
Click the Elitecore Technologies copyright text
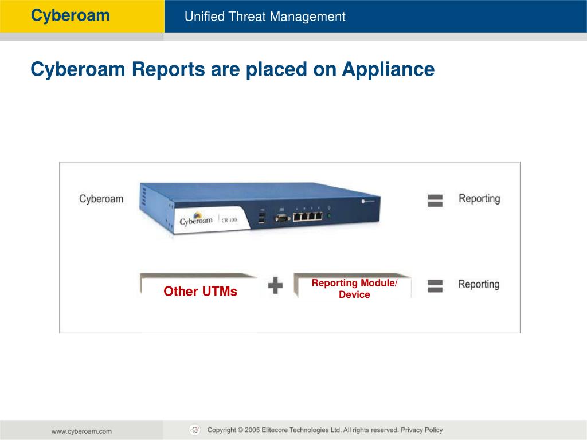(x=303, y=430)
